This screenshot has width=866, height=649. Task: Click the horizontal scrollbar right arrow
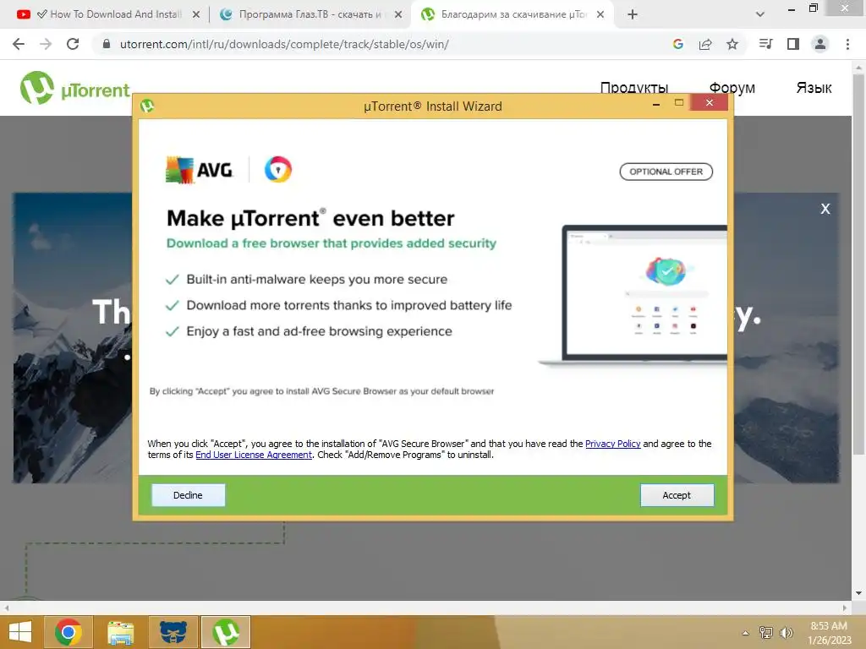click(x=845, y=608)
